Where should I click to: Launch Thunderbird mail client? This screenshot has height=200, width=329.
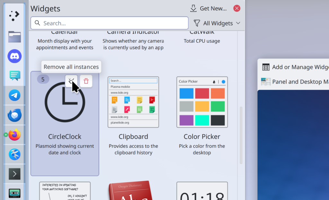(x=14, y=115)
